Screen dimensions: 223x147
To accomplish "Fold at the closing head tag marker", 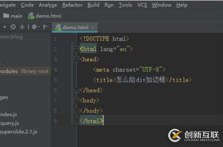I will click(77, 90).
